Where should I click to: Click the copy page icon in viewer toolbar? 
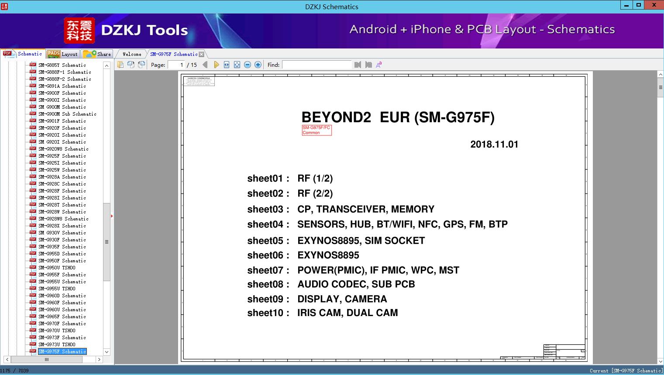coord(120,65)
